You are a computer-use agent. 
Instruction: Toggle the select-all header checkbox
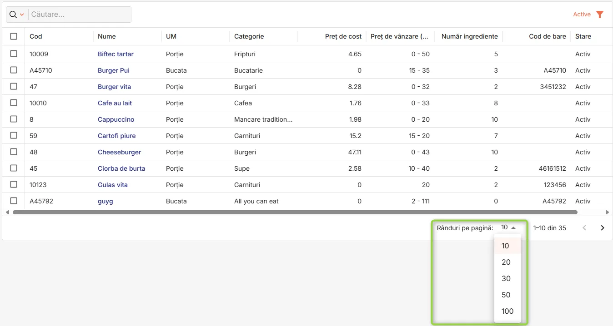click(x=14, y=36)
